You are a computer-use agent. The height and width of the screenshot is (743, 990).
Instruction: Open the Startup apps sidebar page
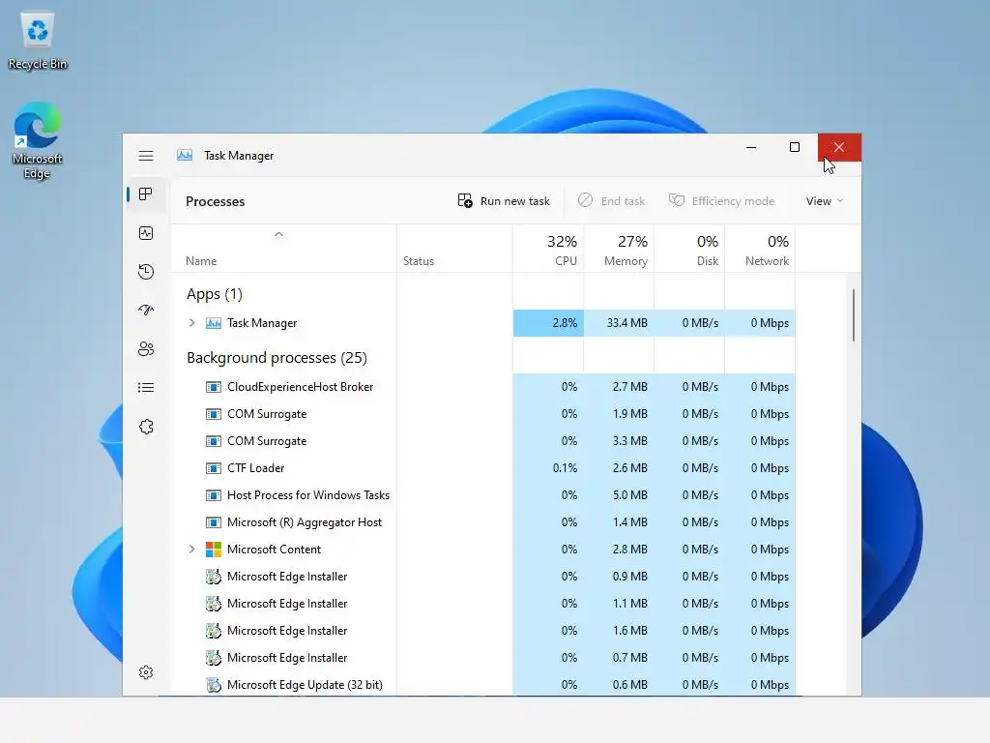pos(146,311)
